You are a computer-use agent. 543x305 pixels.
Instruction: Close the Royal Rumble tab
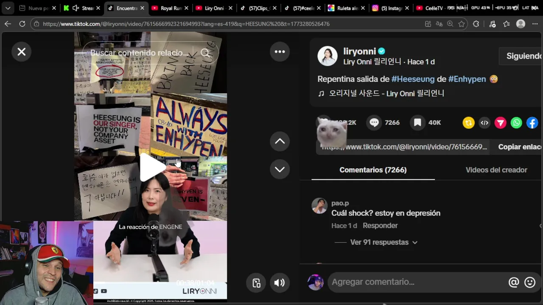tap(186, 8)
